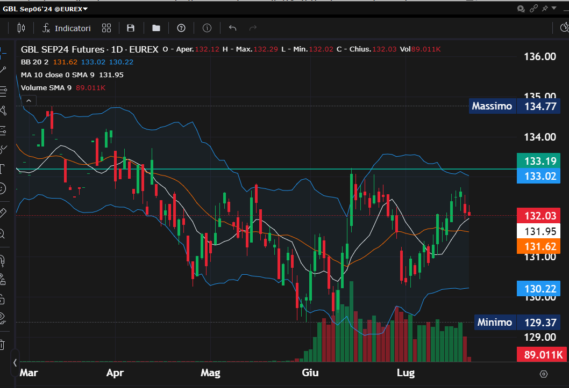The height and width of the screenshot is (388, 569).
Task: Click the Volume SMA 9 indicator label
Action: [x=46, y=87]
